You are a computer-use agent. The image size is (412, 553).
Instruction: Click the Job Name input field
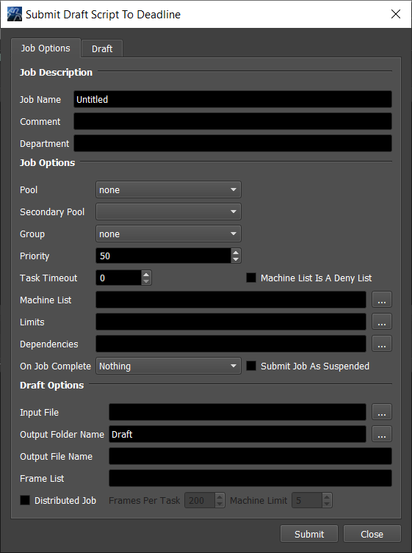pyautogui.click(x=233, y=99)
